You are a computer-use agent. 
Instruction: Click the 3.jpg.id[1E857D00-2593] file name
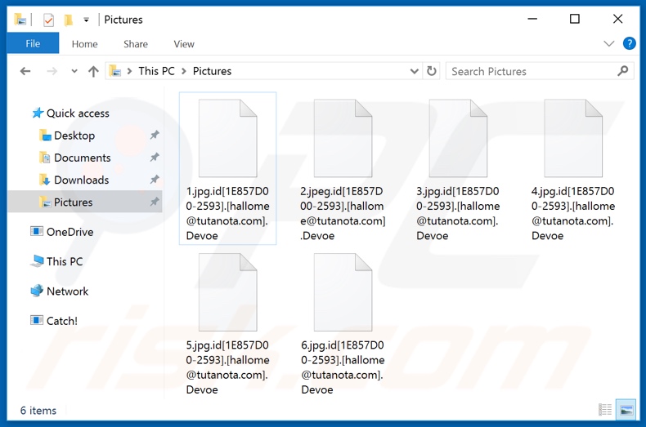[458, 214]
